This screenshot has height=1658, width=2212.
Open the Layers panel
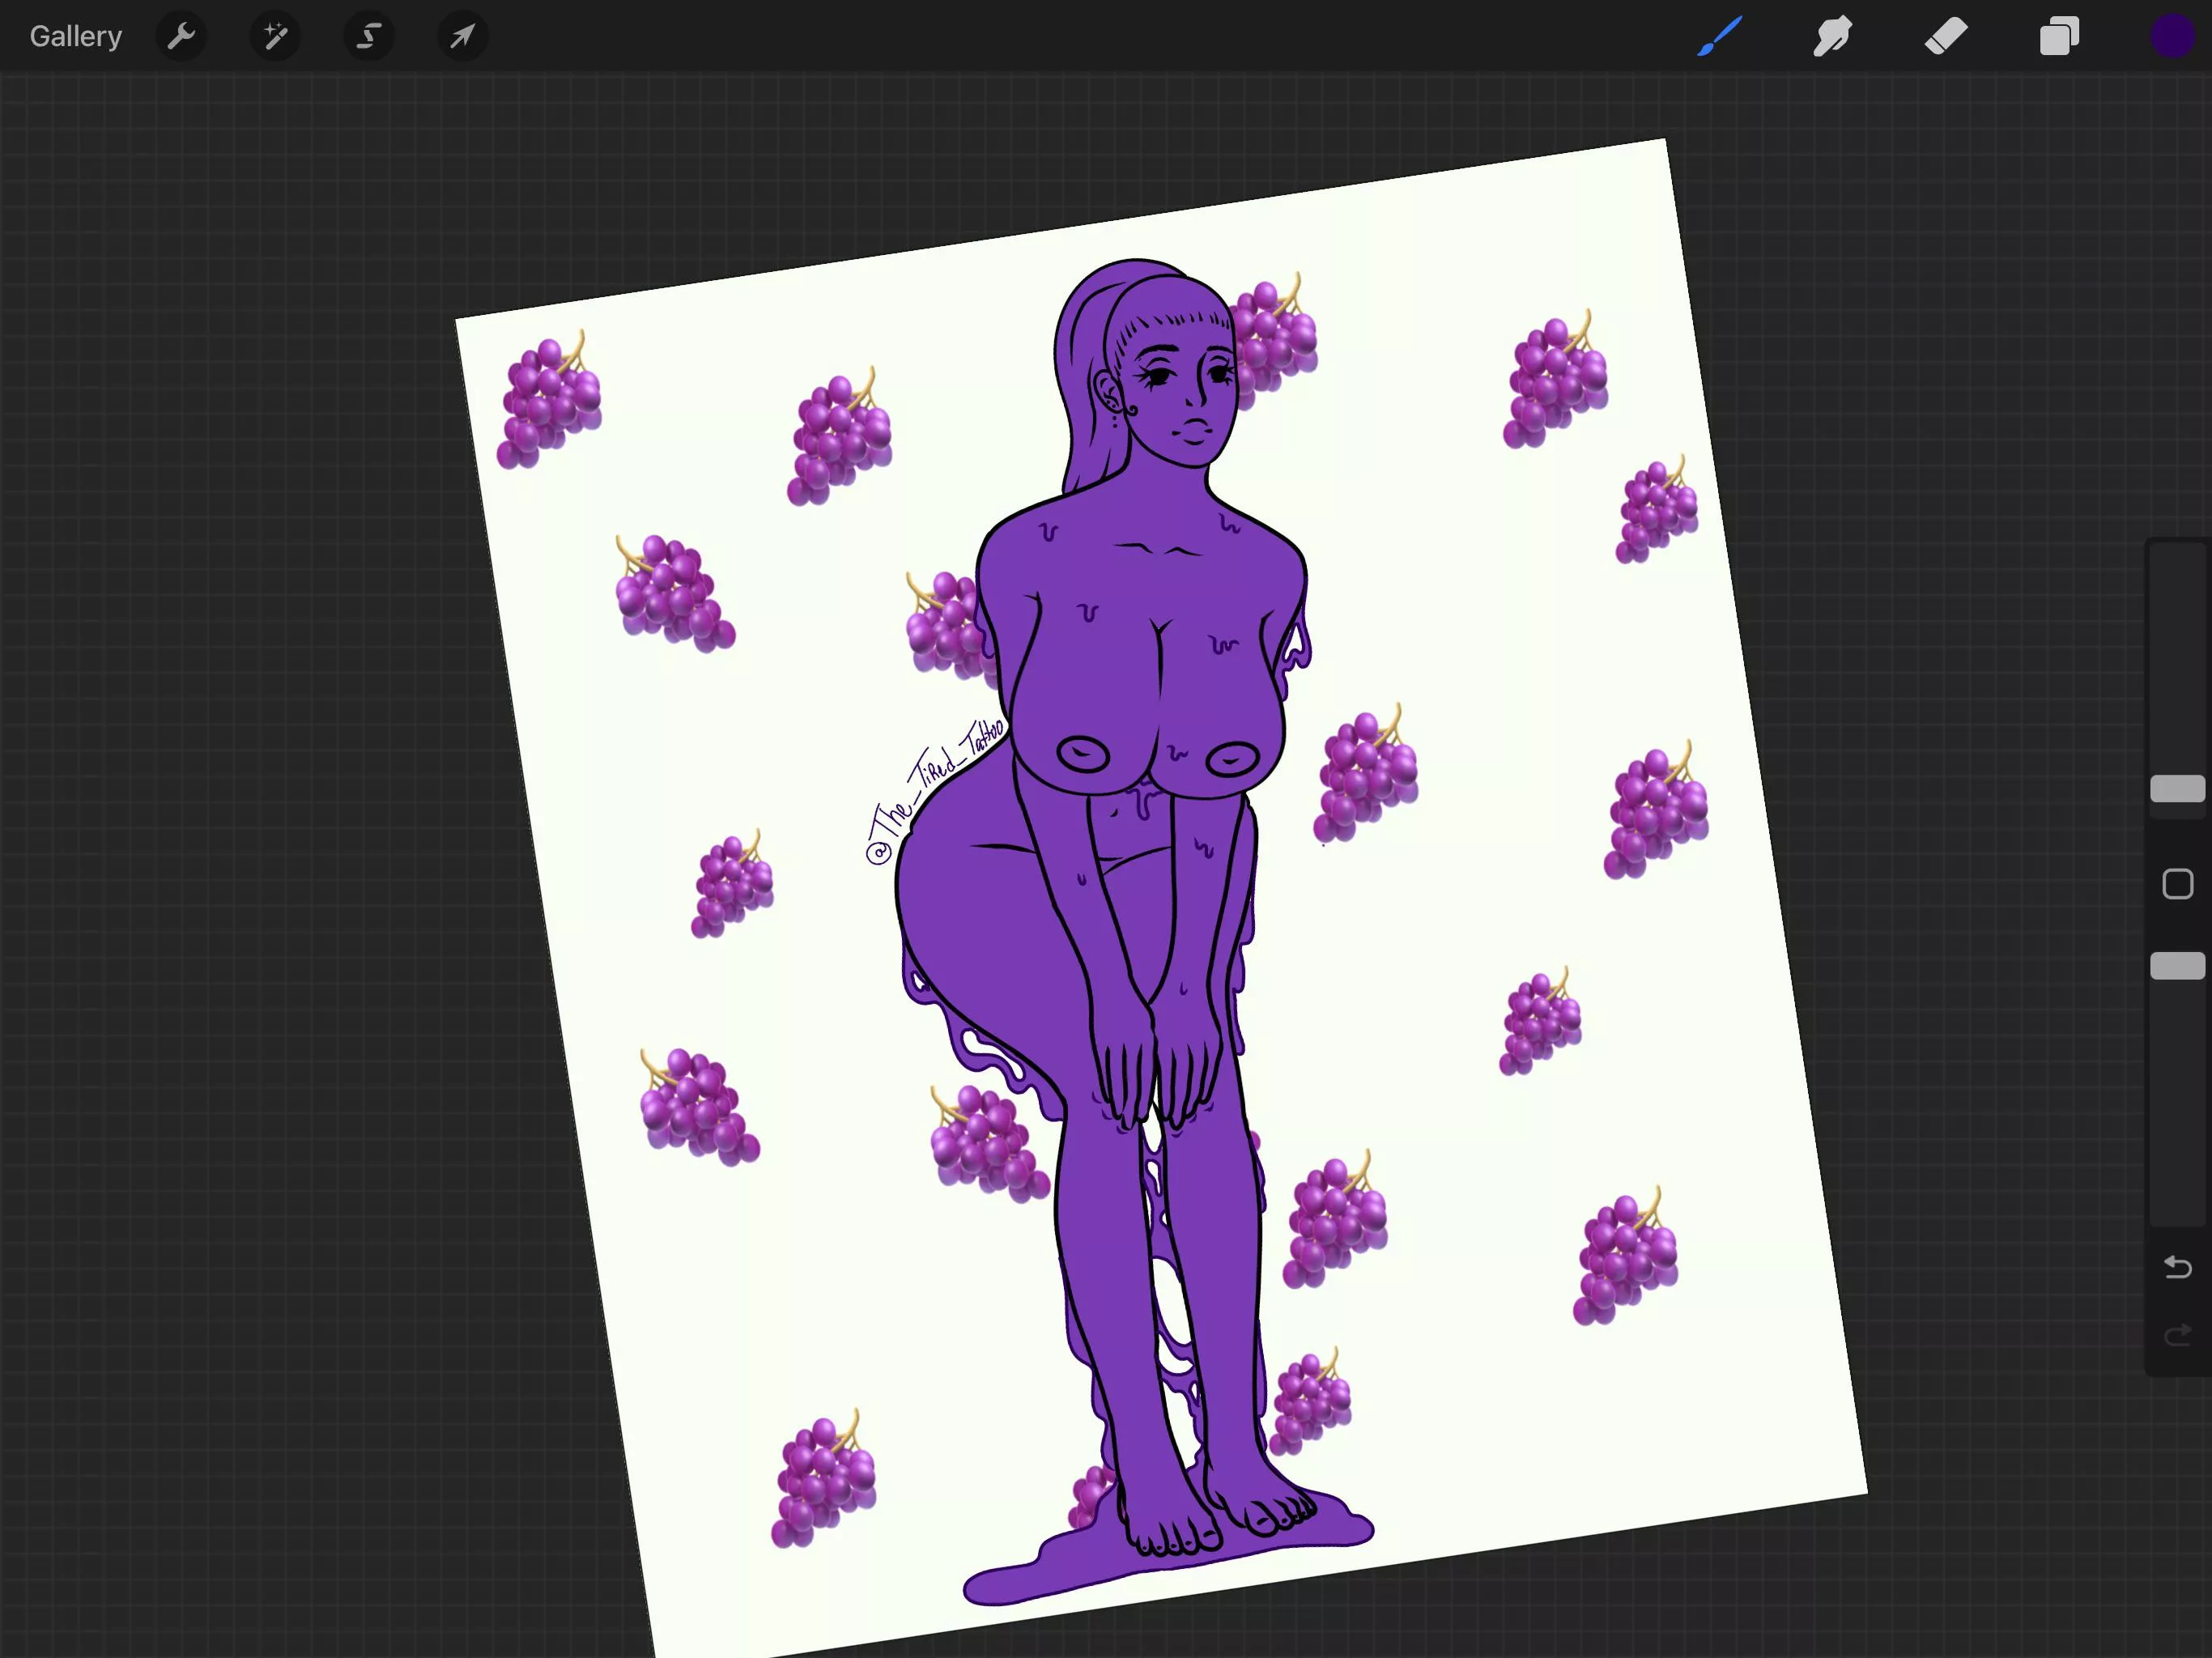tap(2058, 36)
